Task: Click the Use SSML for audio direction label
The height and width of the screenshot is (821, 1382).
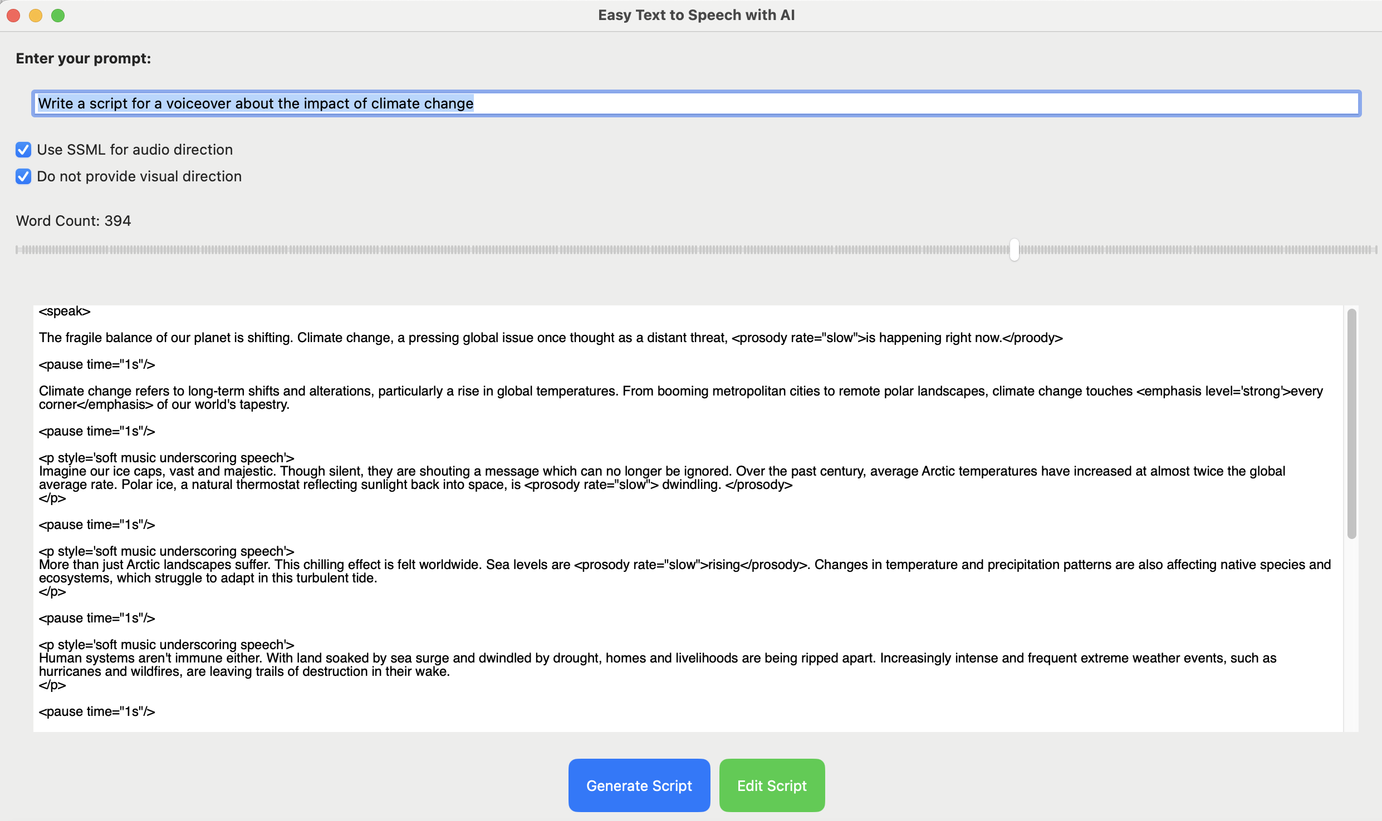Action: click(135, 150)
